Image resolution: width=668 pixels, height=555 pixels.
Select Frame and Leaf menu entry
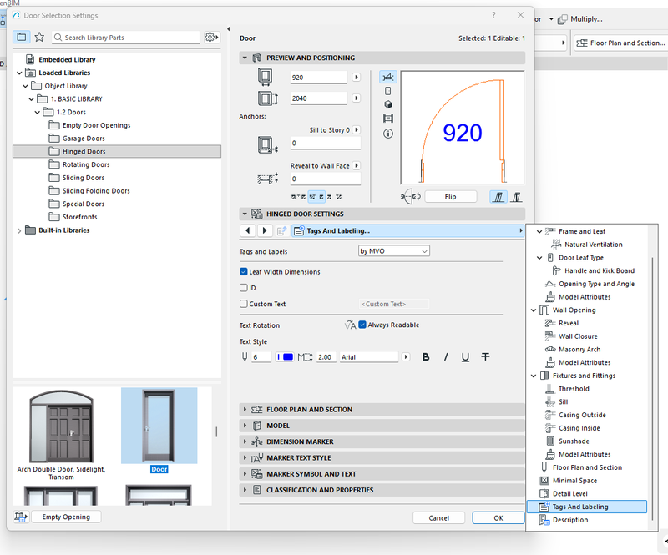tap(581, 231)
